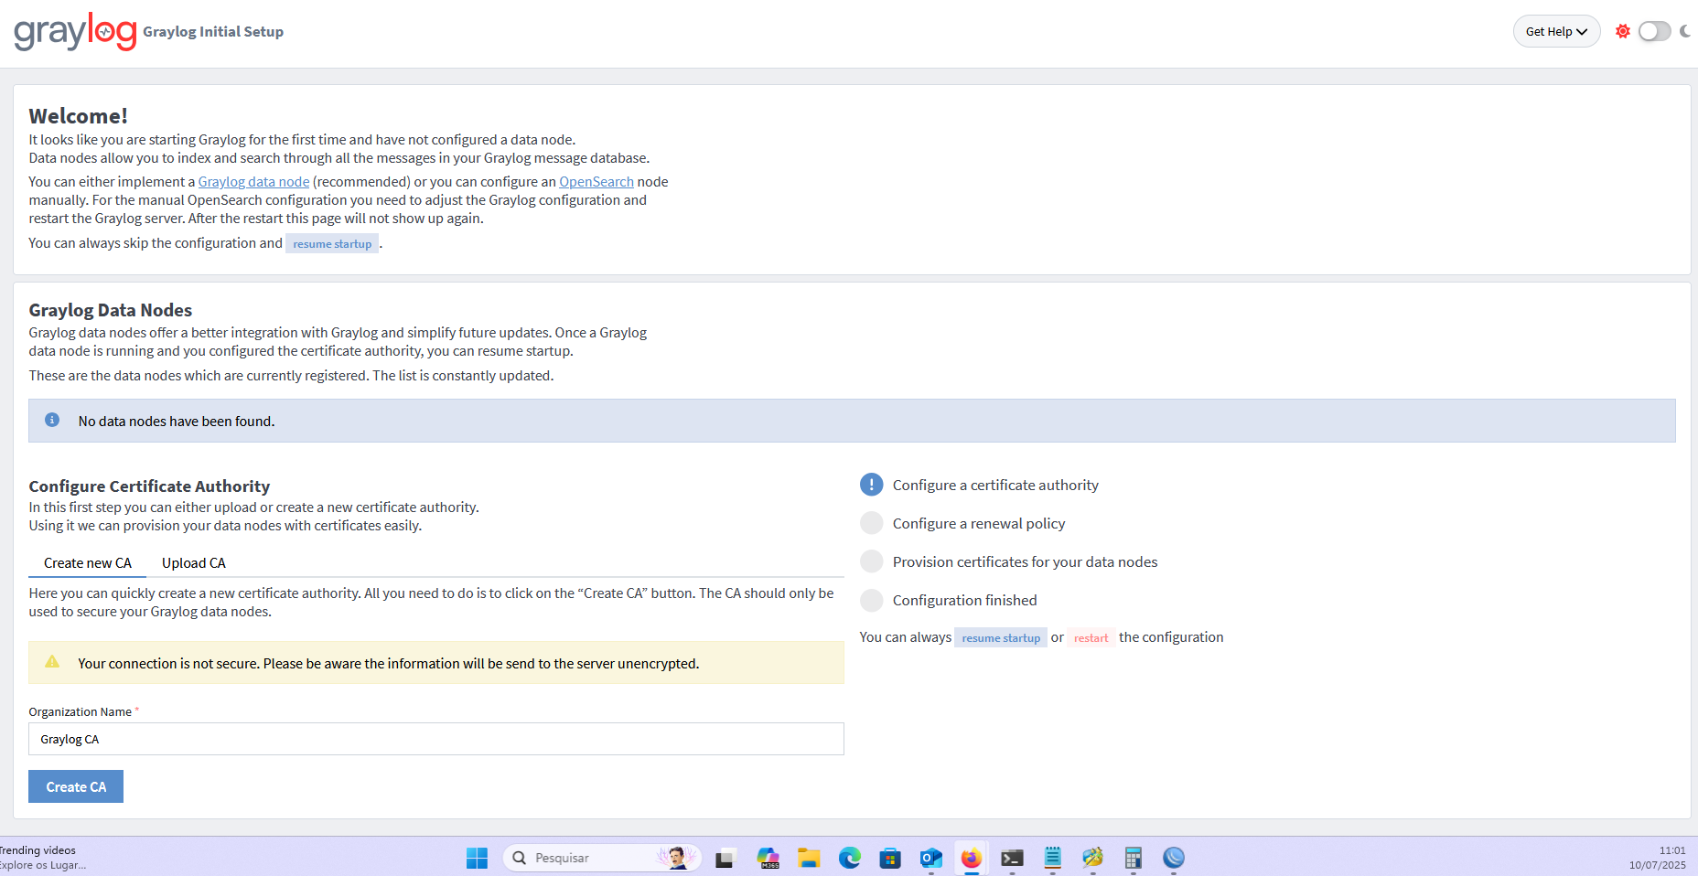The width and height of the screenshot is (1698, 876).
Task: Click the red sun light-mode icon
Action: point(1623,31)
